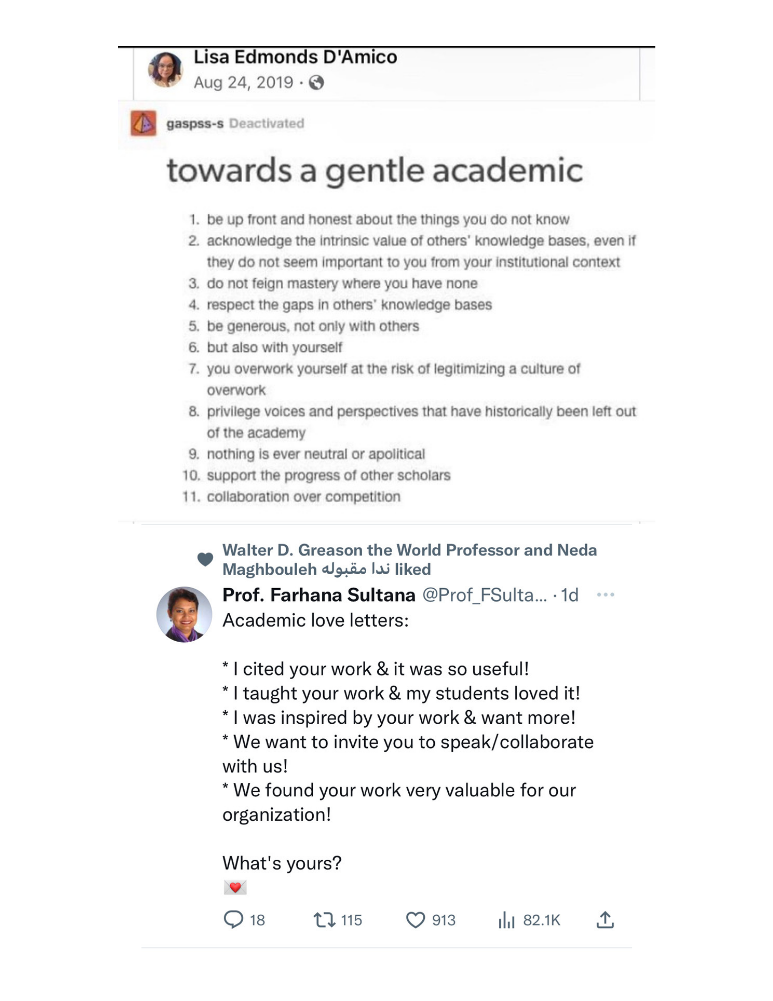Click the love letter envelope emoji
This screenshot has width=773, height=1001.
pyautogui.click(x=235, y=887)
